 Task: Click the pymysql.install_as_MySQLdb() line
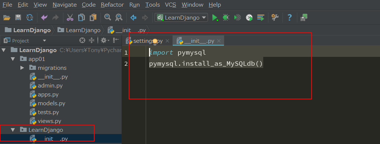(x=206, y=64)
